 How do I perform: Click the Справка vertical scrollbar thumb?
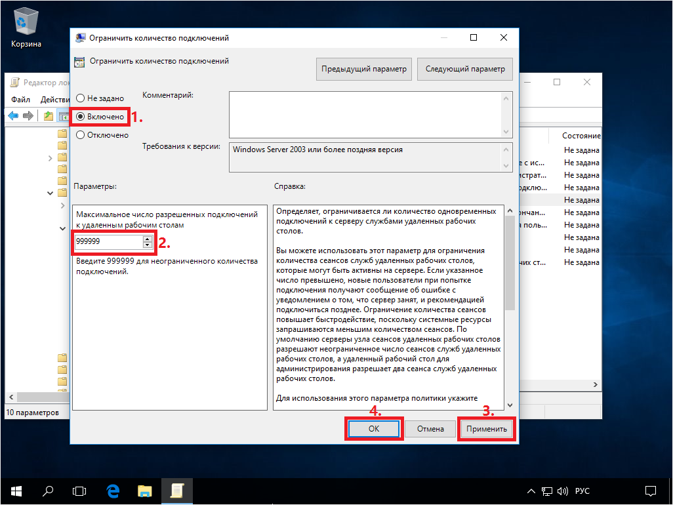[510, 262]
